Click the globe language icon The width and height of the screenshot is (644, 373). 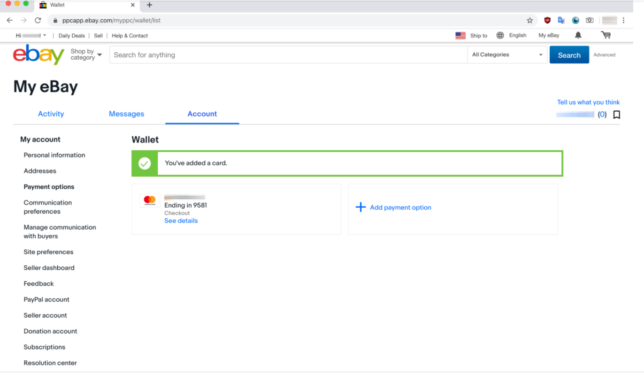pos(500,35)
